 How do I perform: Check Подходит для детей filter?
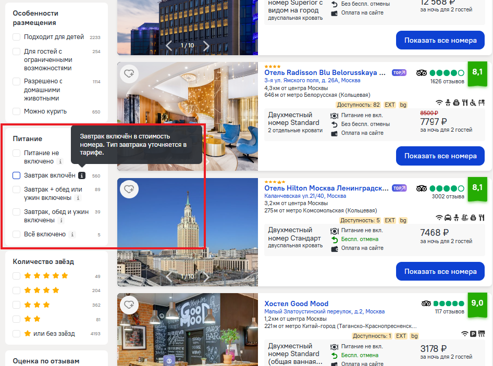(x=16, y=37)
